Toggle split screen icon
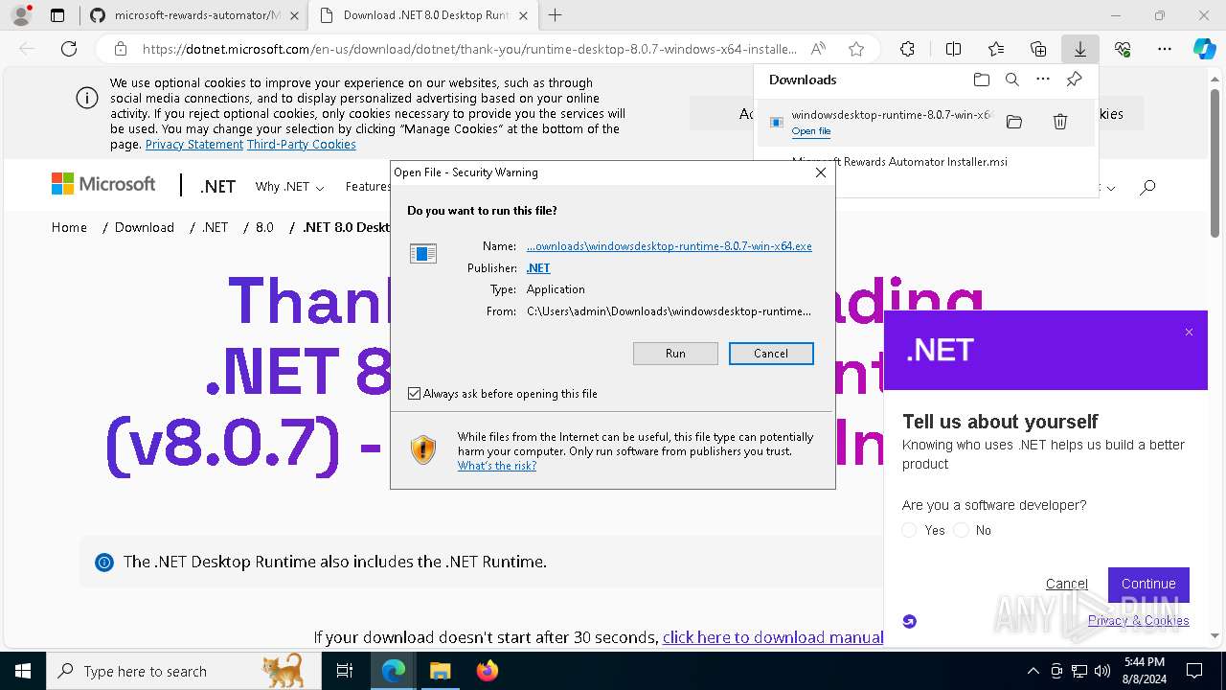The image size is (1226, 690). [x=953, y=49]
